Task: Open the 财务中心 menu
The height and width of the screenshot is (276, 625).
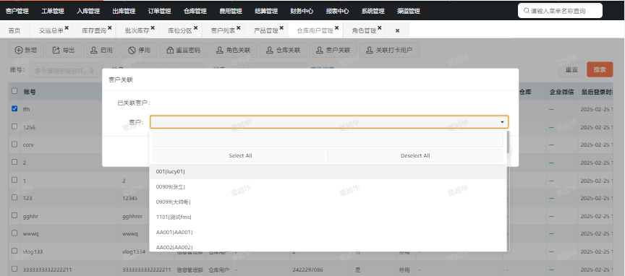Action: pos(302,11)
